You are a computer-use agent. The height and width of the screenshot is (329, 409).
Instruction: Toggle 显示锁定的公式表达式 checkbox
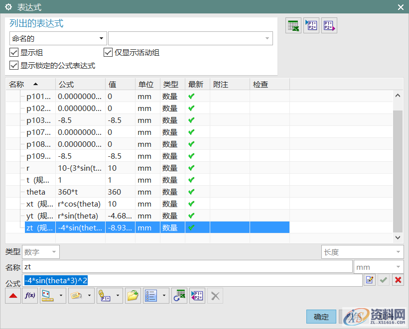point(14,65)
